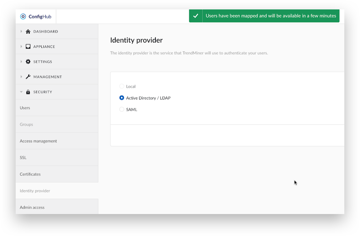Click the Management wrench icon
Screen dimensions: 360x236
28,77
